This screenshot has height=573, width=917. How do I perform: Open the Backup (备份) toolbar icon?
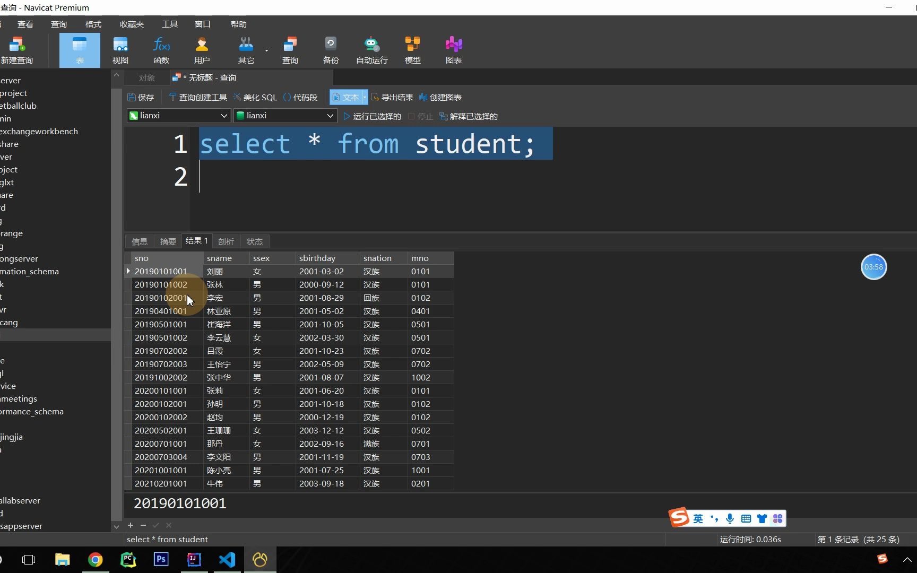pyautogui.click(x=331, y=50)
